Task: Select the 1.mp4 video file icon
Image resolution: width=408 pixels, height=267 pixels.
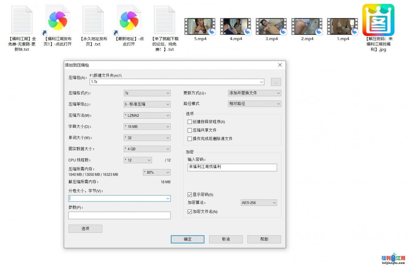Action: tap(343, 26)
